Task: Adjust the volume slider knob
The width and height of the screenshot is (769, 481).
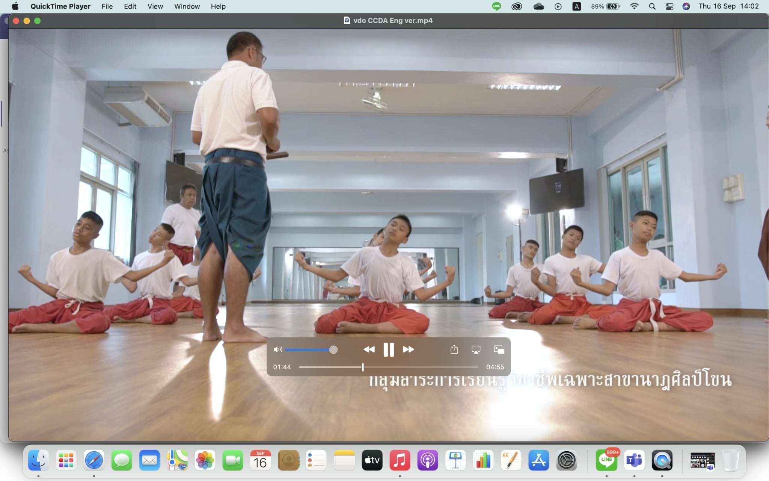Action: coord(333,350)
